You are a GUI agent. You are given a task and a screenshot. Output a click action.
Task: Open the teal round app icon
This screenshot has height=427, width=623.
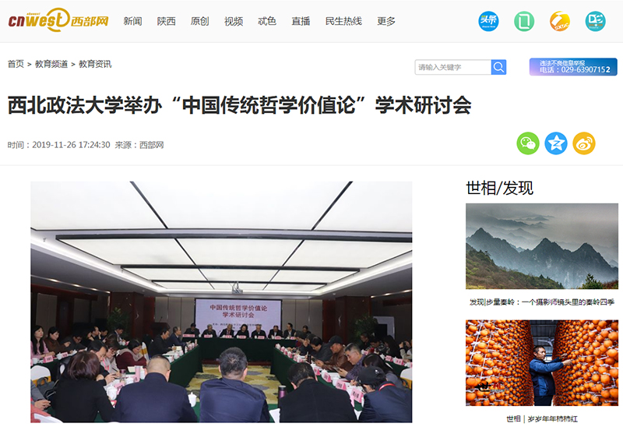[x=595, y=21]
